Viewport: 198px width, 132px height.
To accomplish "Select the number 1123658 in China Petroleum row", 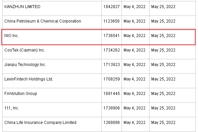I will tap(111, 21).
